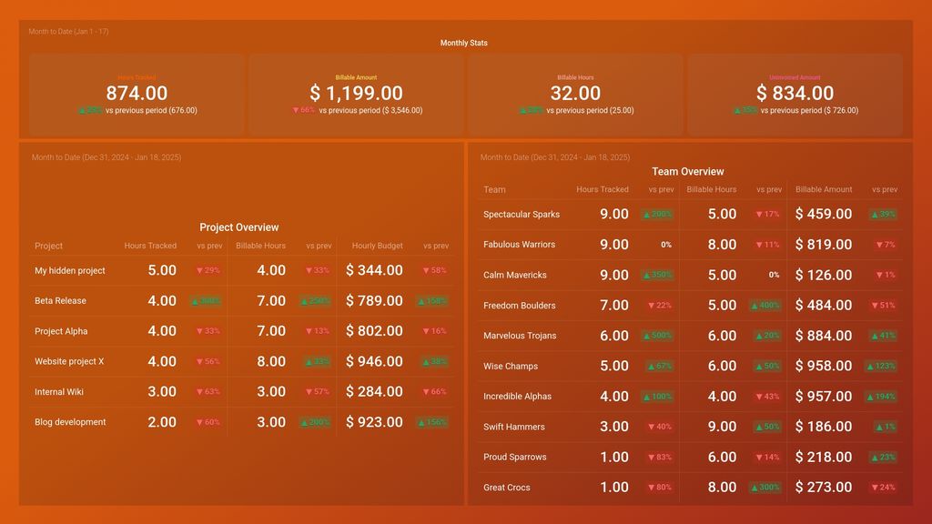932x524 pixels.
Task: Open the 'My hidden project' row
Action: point(241,270)
